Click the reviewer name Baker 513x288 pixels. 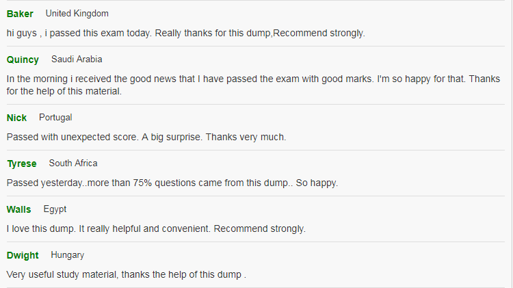(x=20, y=14)
